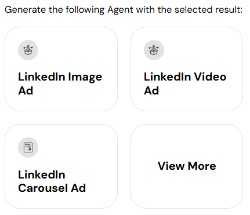Click the word 'Image' in the top-left card
Image resolution: width=250 pixels, height=215 pixels.
tap(85, 77)
